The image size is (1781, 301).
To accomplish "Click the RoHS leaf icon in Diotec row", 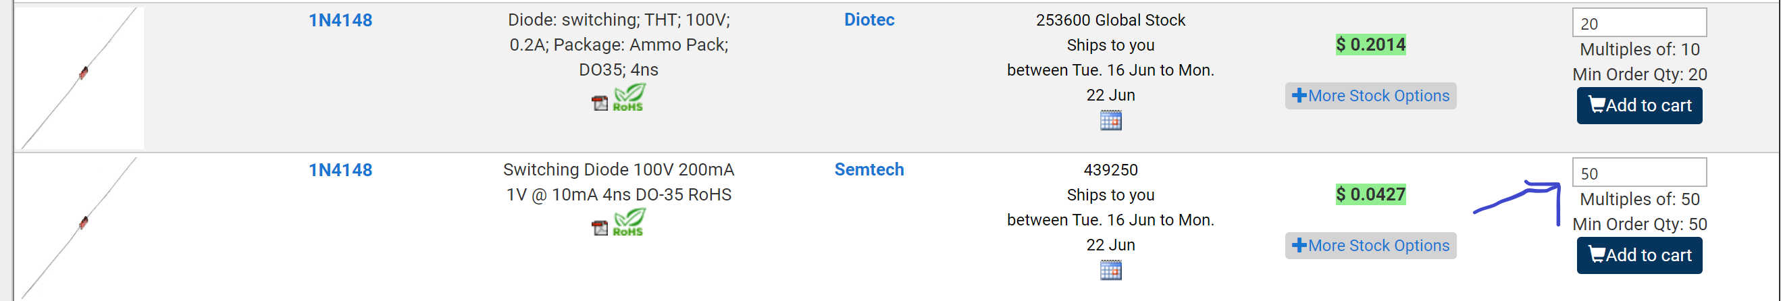I will 629,97.
